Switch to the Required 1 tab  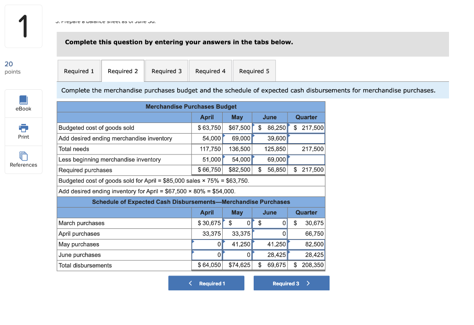(x=79, y=71)
